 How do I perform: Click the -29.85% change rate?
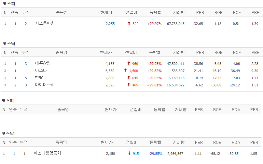point(156,154)
